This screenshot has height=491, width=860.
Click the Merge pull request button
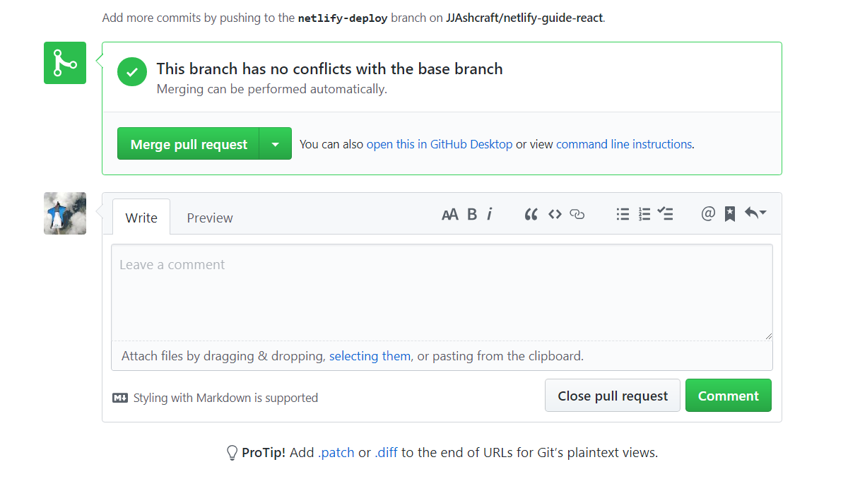click(189, 144)
